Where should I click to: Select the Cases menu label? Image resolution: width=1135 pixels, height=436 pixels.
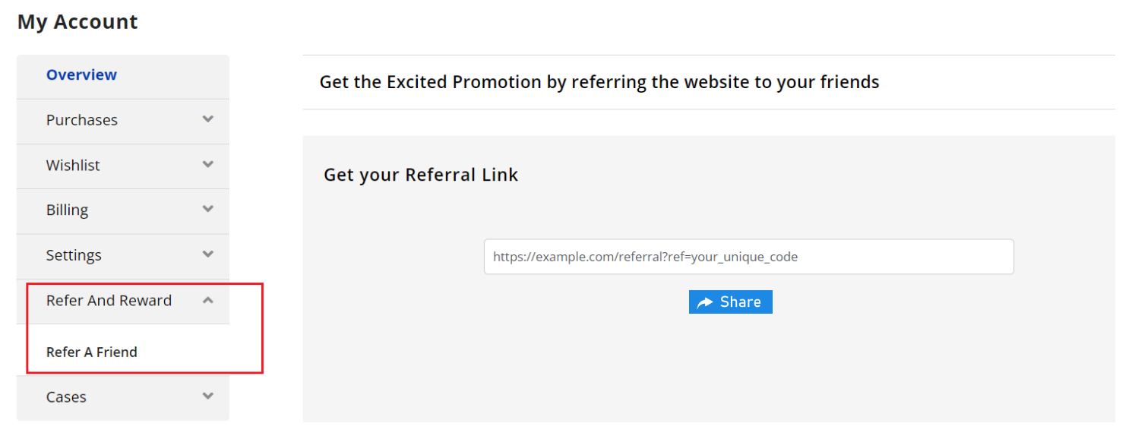(66, 397)
